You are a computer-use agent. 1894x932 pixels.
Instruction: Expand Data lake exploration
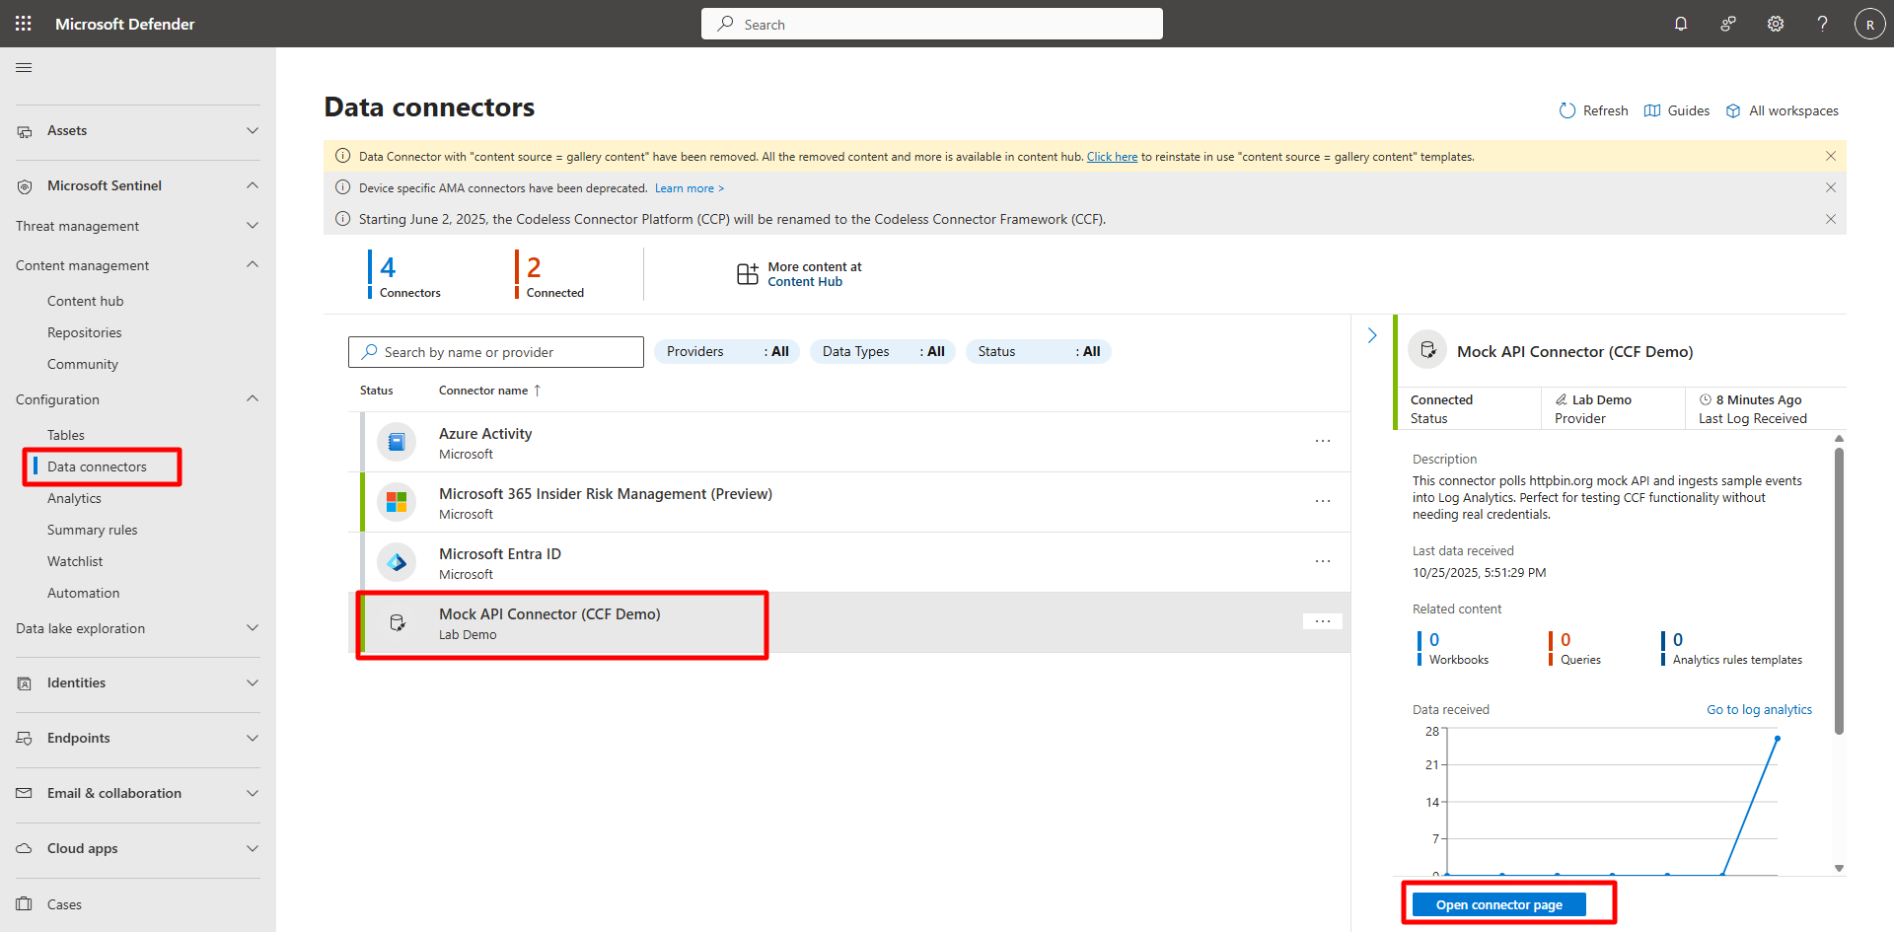pyautogui.click(x=253, y=628)
